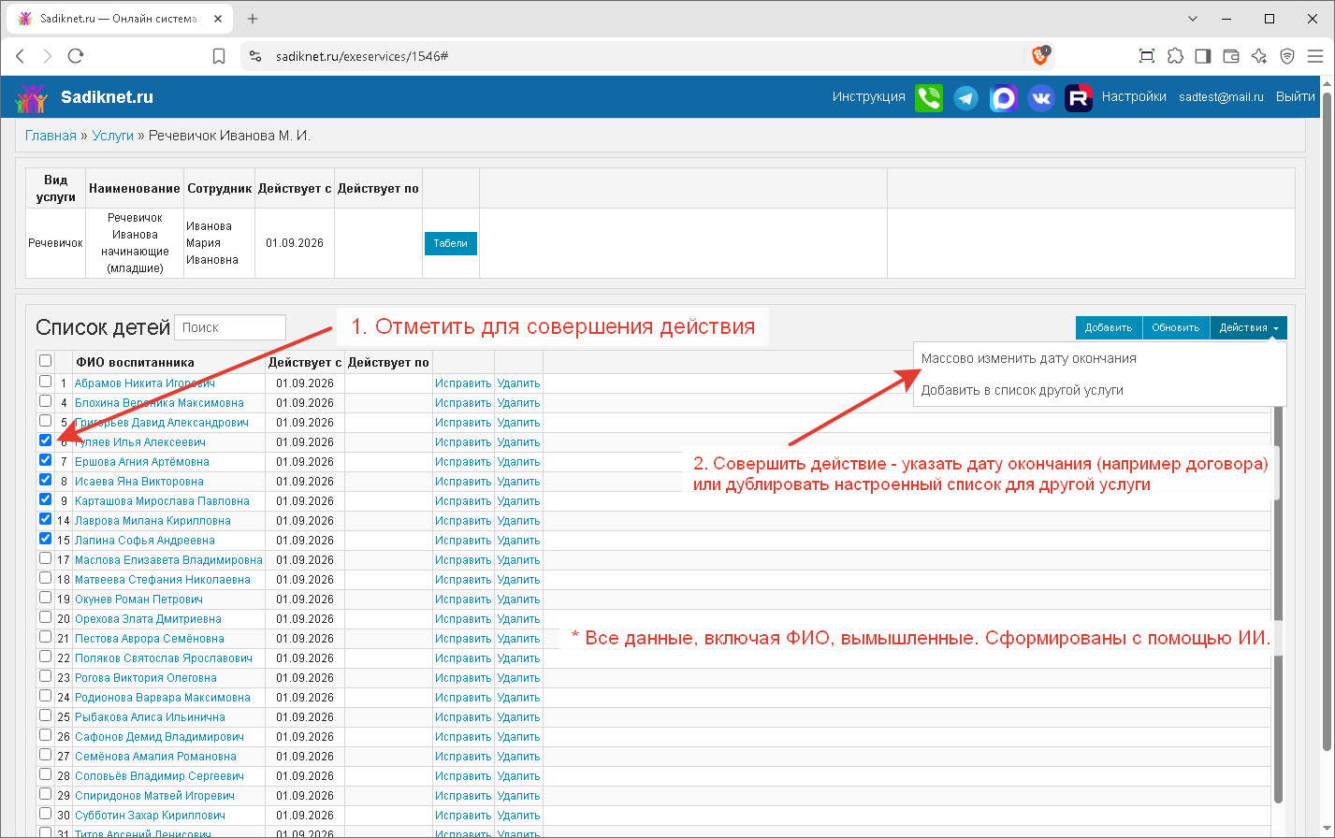Open the Leo AI sparkle icon

1259,56
